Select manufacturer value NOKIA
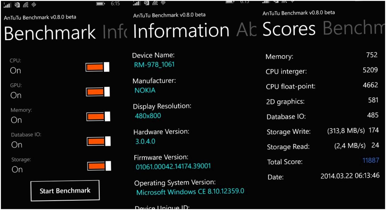The height and width of the screenshot is (210, 386). tap(145, 90)
